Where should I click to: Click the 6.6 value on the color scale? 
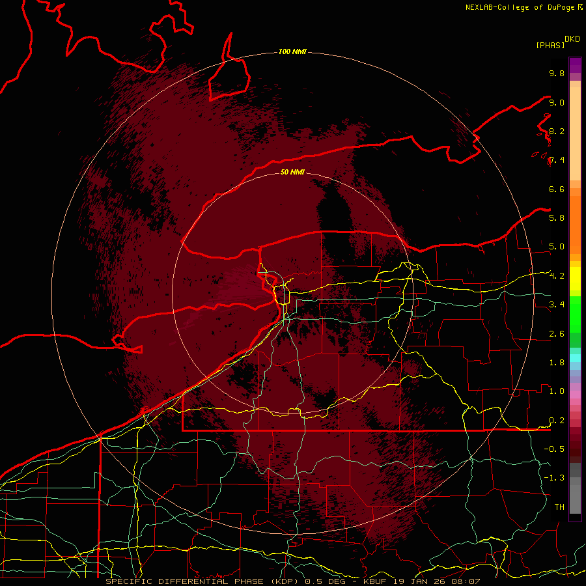point(557,189)
